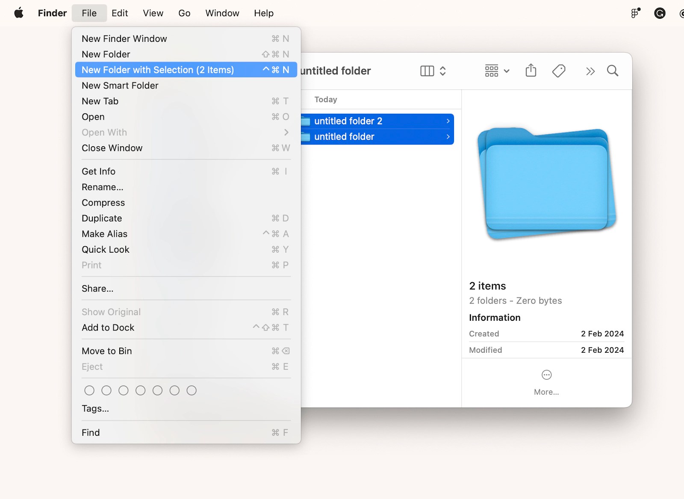684x499 pixels.
Task: Click the Apple logo in the menu bar
Action: pos(18,13)
